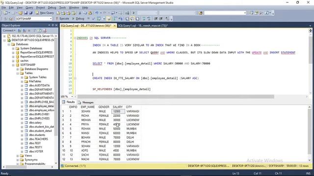
Task: Click the results grid vertical scrollbar down arrow
Action: [x=310, y=160]
